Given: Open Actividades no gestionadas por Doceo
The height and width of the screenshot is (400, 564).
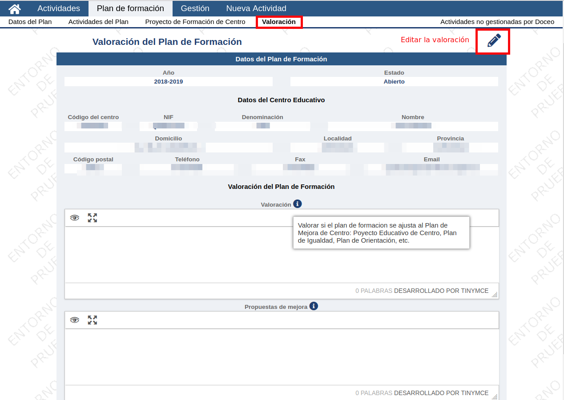Looking at the screenshot, I should 497,22.
